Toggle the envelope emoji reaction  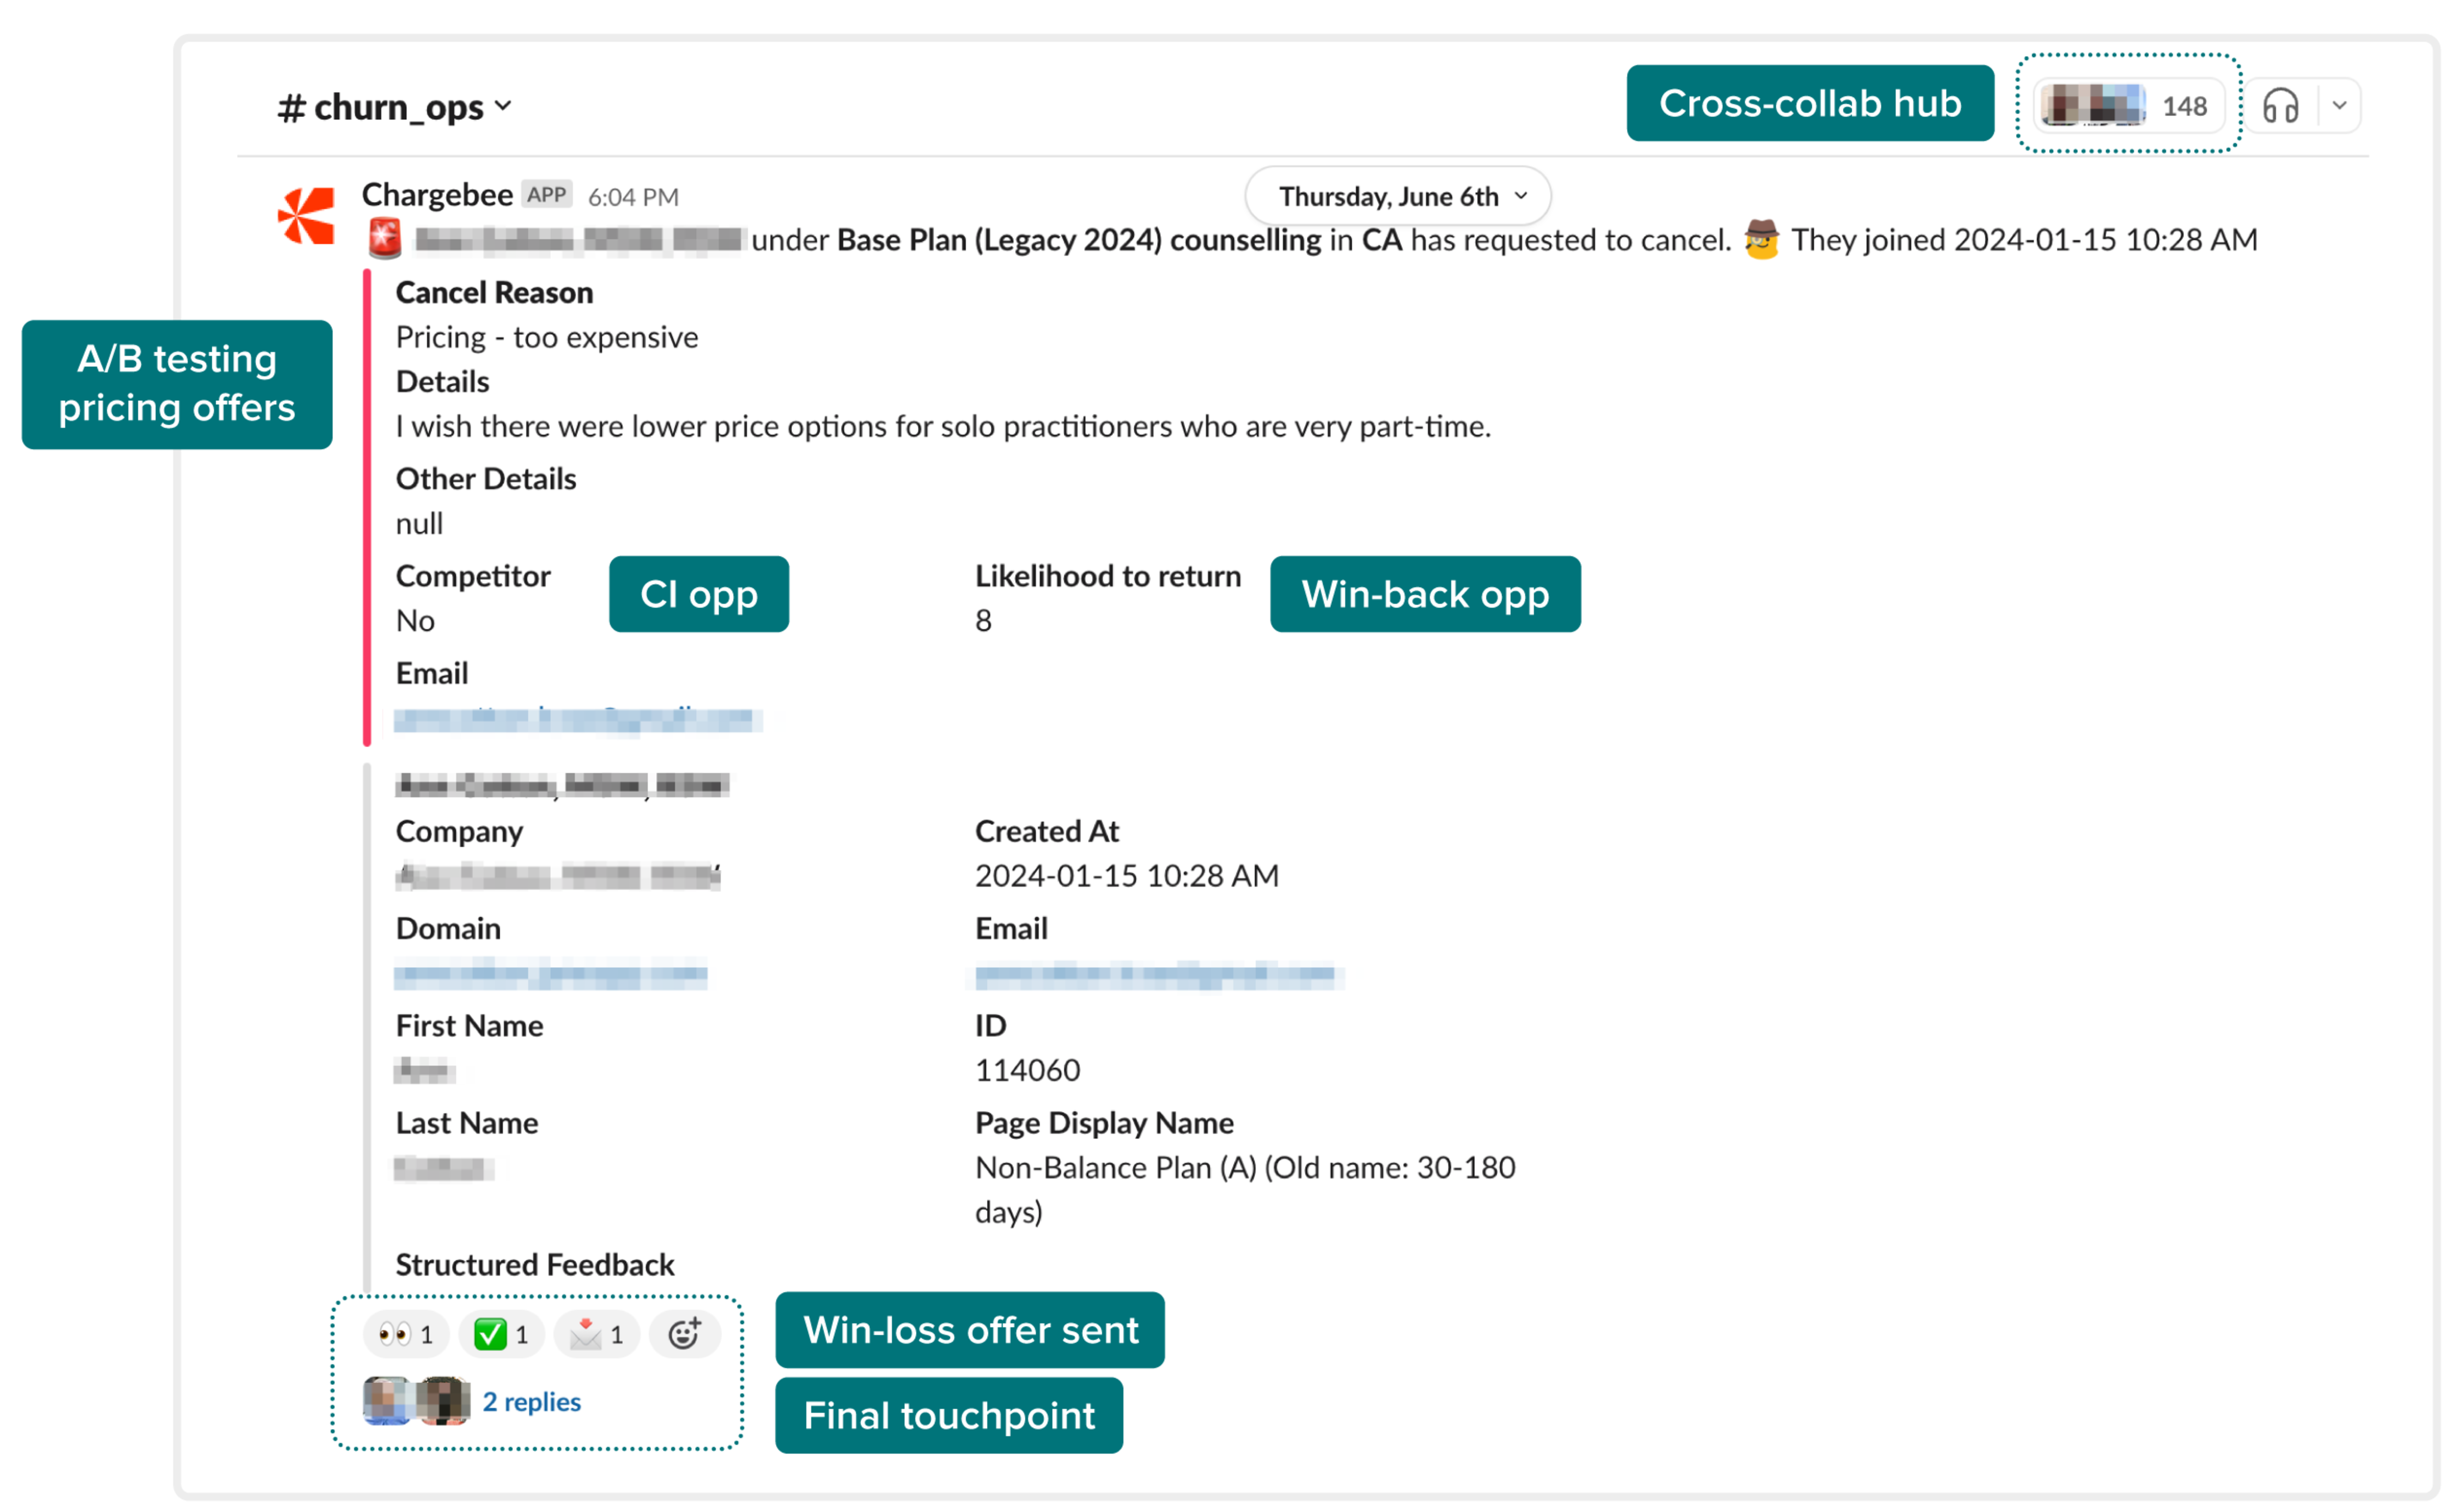click(597, 1334)
